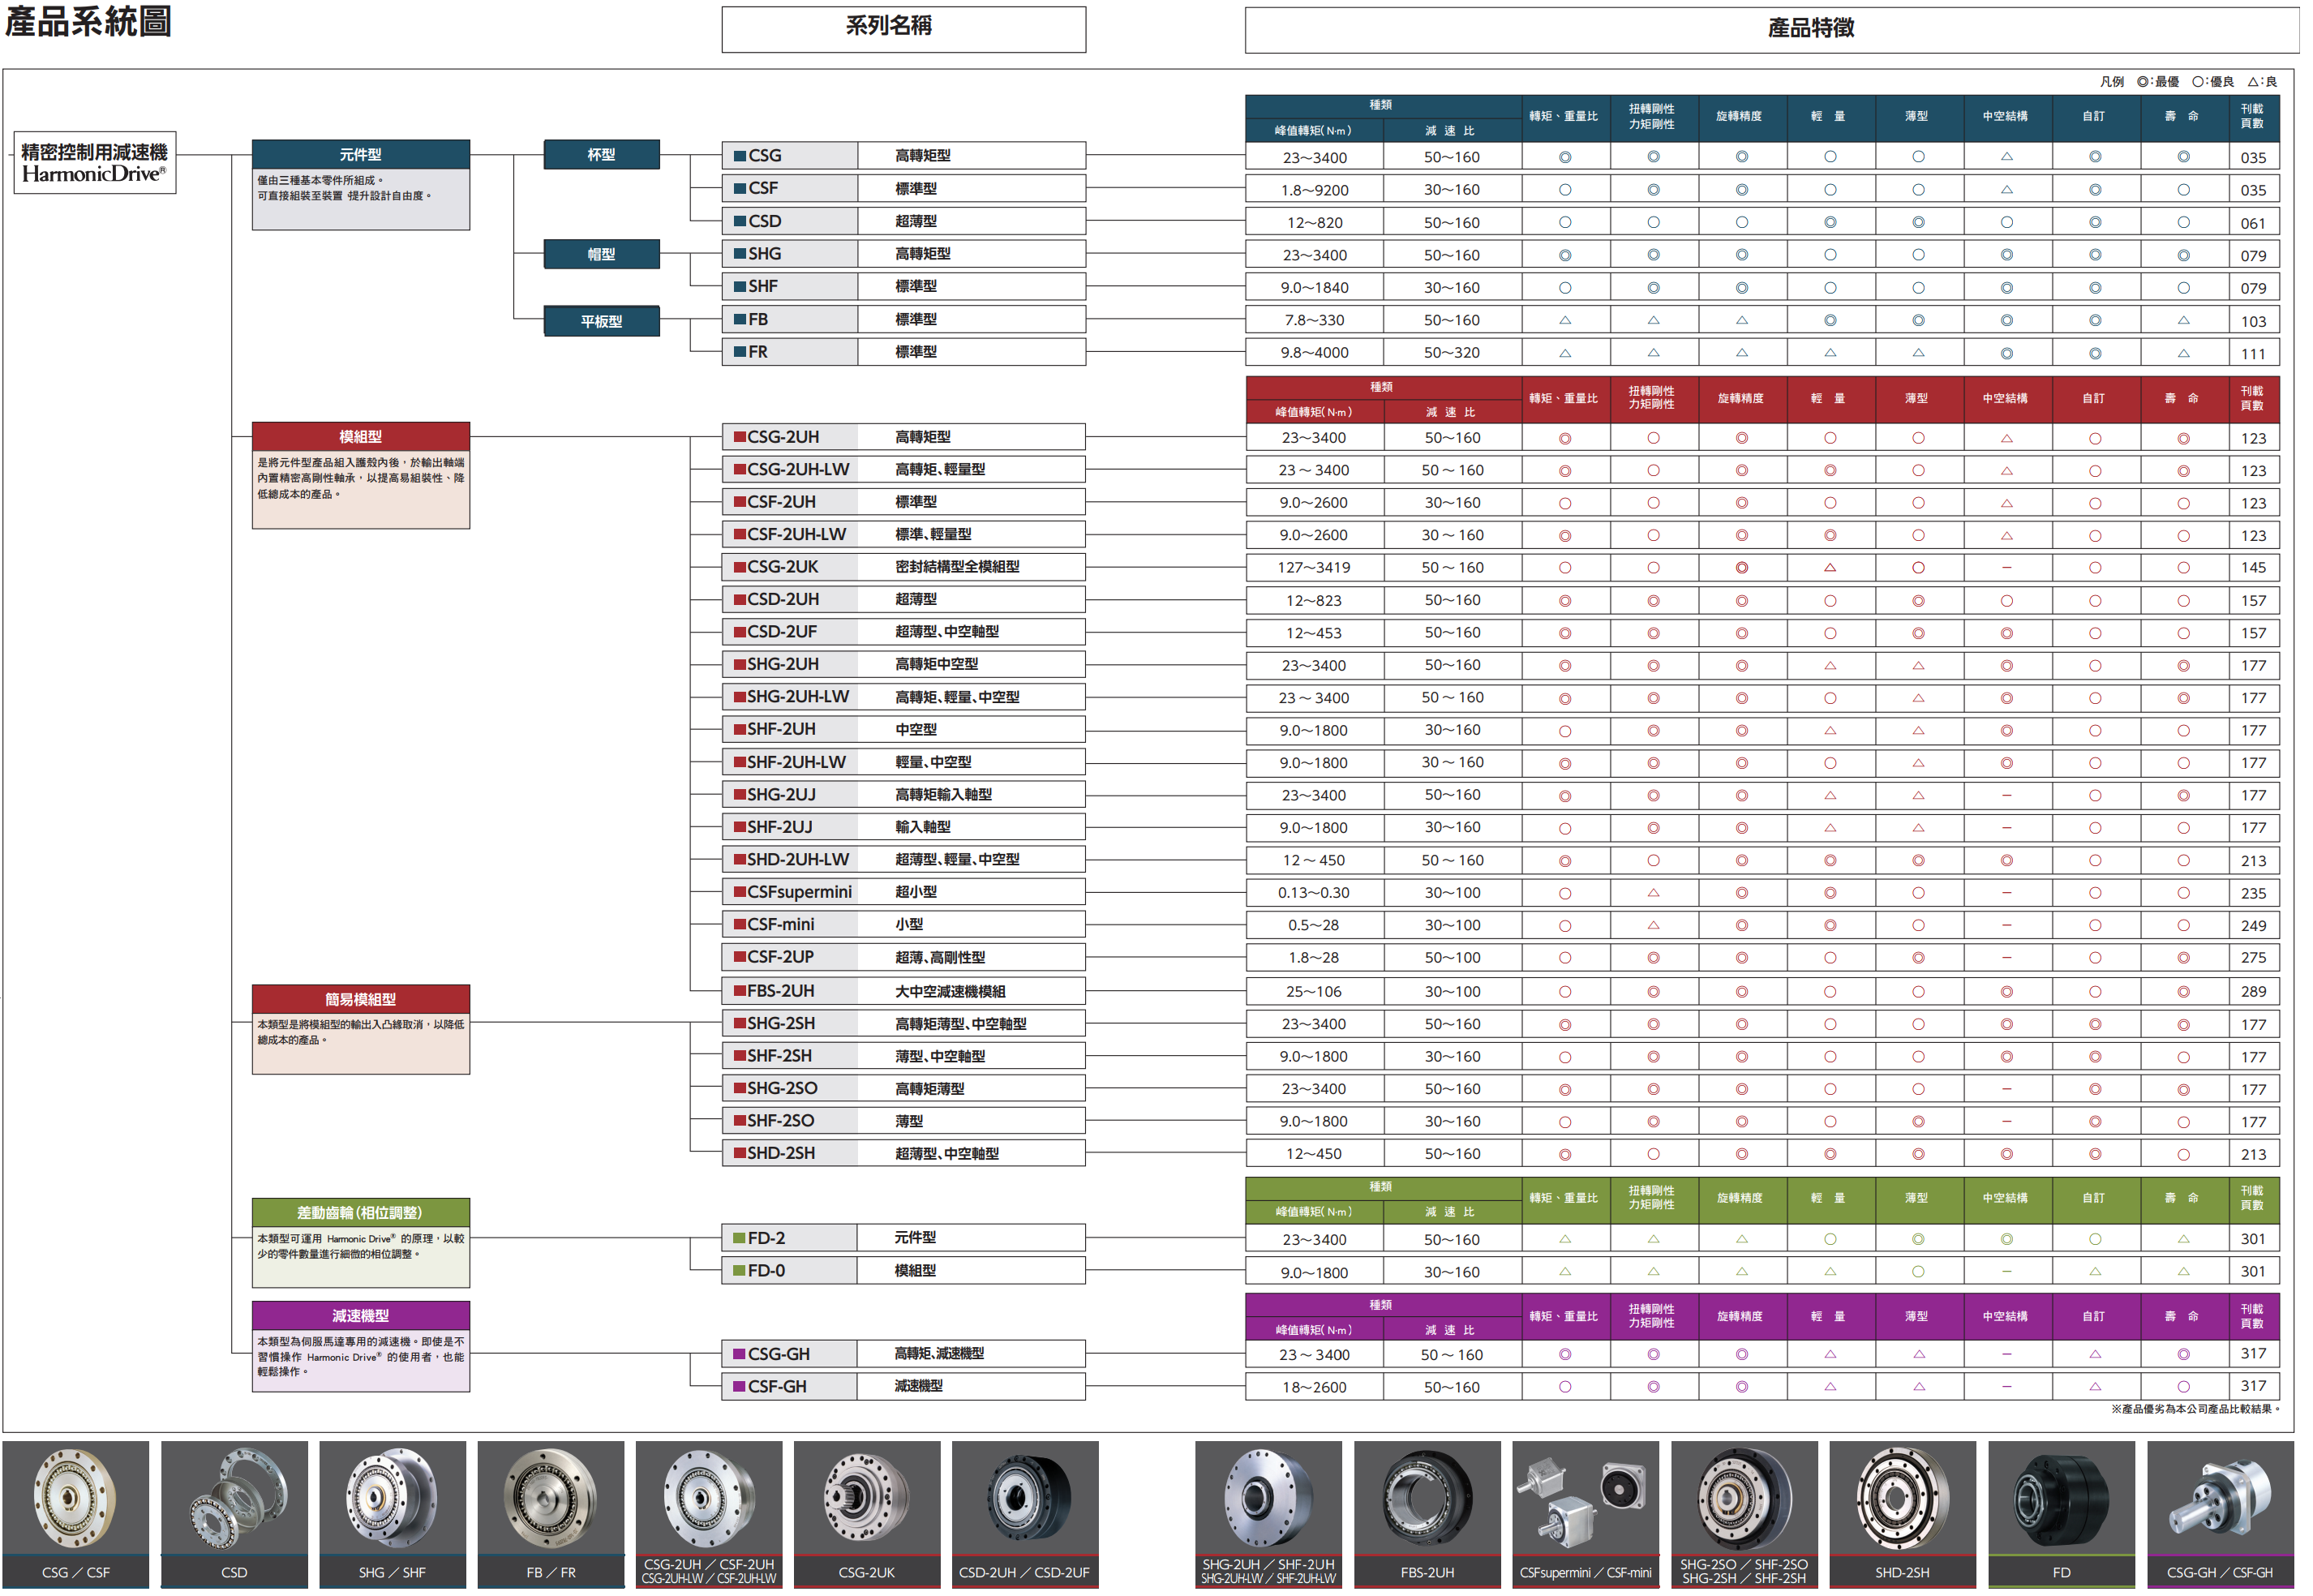Select the red 模組型 category header
The width and height of the screenshot is (2313, 1596).
click(x=362, y=438)
